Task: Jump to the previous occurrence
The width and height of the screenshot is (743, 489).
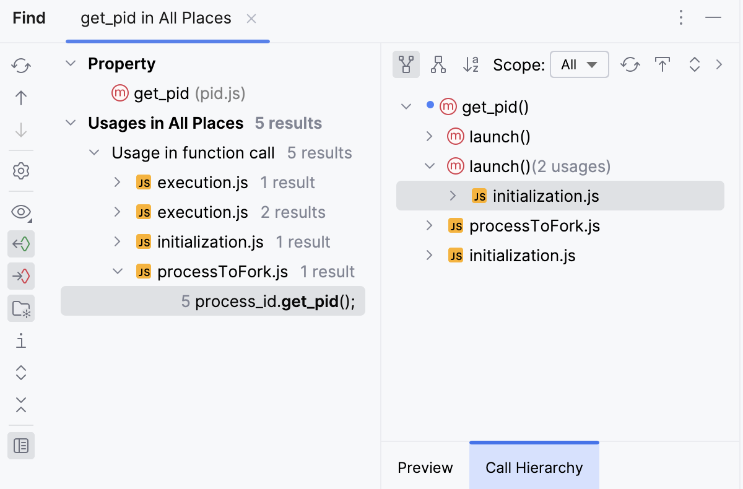Action: [x=21, y=98]
